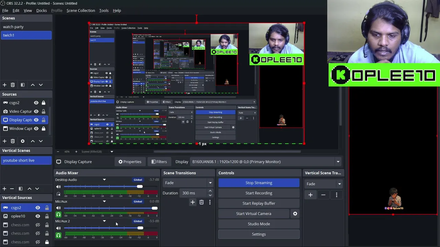Open Properties for Display Capture
The height and width of the screenshot is (247, 440).
(130, 162)
